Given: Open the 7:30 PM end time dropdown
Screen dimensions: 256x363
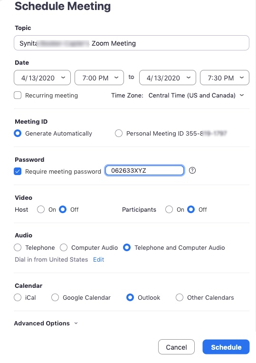Looking at the screenshot, I should pyautogui.click(x=225, y=78).
